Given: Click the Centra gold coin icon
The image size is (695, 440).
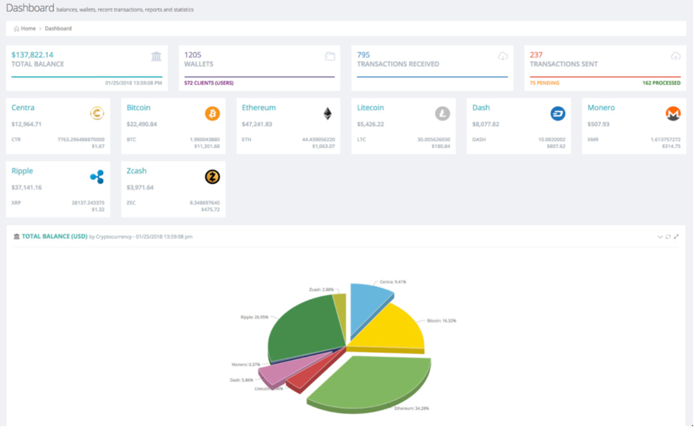Looking at the screenshot, I should pyautogui.click(x=97, y=113).
